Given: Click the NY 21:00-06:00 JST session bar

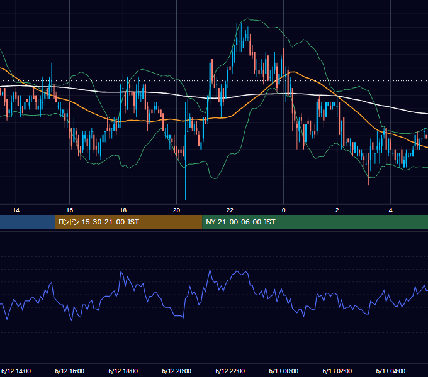Looking at the screenshot, I should (x=315, y=222).
